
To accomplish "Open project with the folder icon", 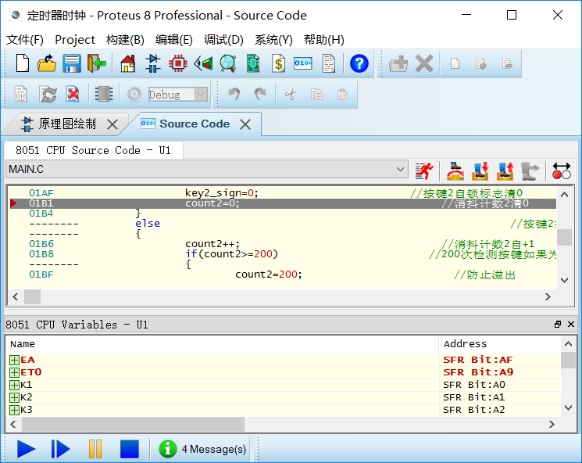I will point(47,63).
